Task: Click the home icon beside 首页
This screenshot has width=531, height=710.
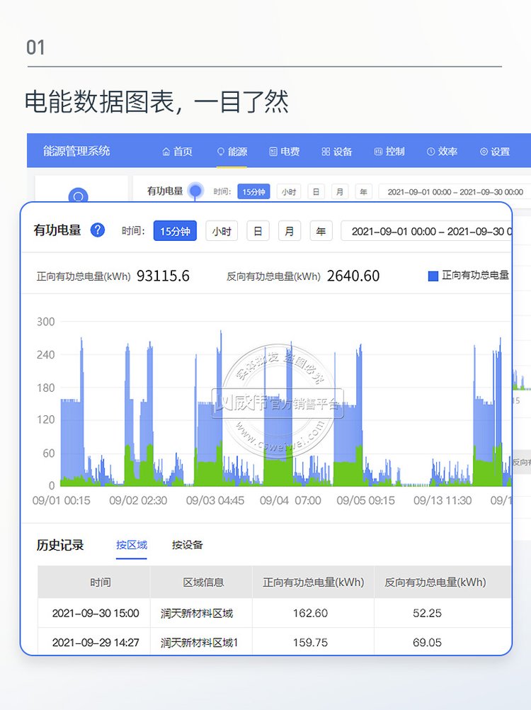Action: (166, 152)
